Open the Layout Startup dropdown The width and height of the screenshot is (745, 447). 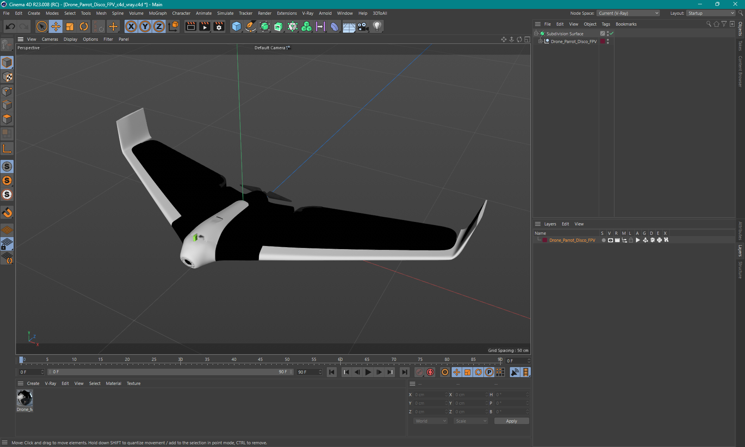[711, 13]
